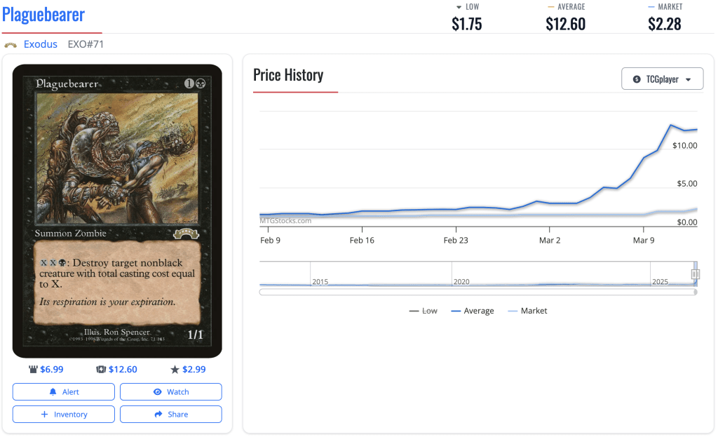Toggle the Low series in chart legend

pos(423,311)
